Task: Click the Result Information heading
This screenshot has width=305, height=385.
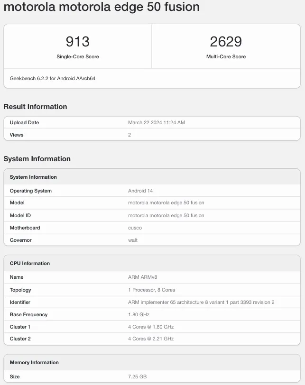Action: (x=35, y=107)
